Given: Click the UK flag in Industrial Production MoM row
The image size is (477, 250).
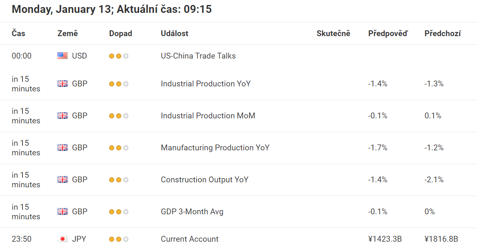Looking at the screenshot, I should 62,115.
